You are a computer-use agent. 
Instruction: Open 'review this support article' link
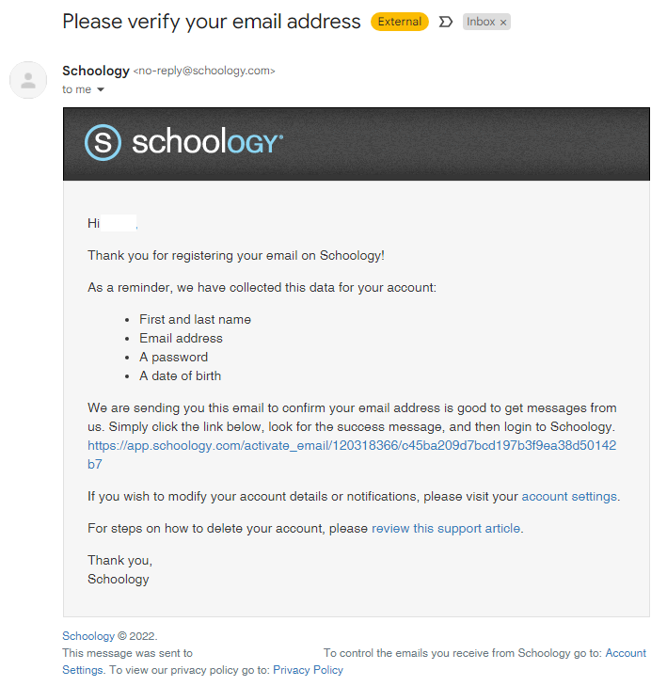446,529
